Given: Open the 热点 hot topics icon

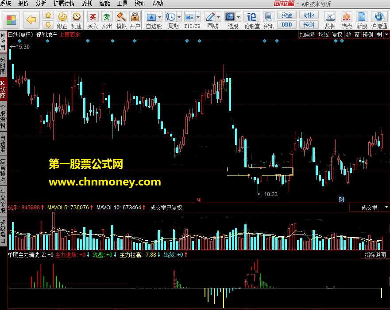Looking at the screenshot, I should (x=347, y=20).
